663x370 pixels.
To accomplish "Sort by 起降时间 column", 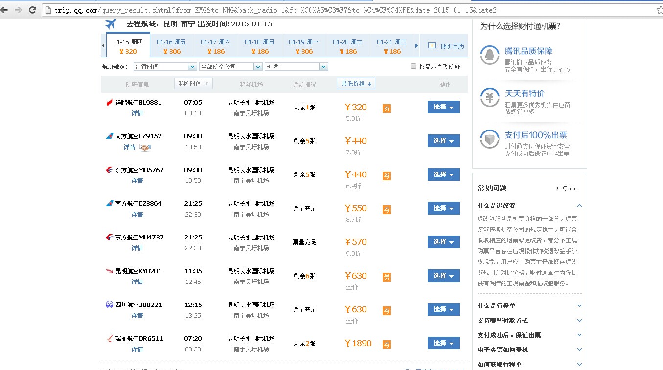I will point(193,84).
